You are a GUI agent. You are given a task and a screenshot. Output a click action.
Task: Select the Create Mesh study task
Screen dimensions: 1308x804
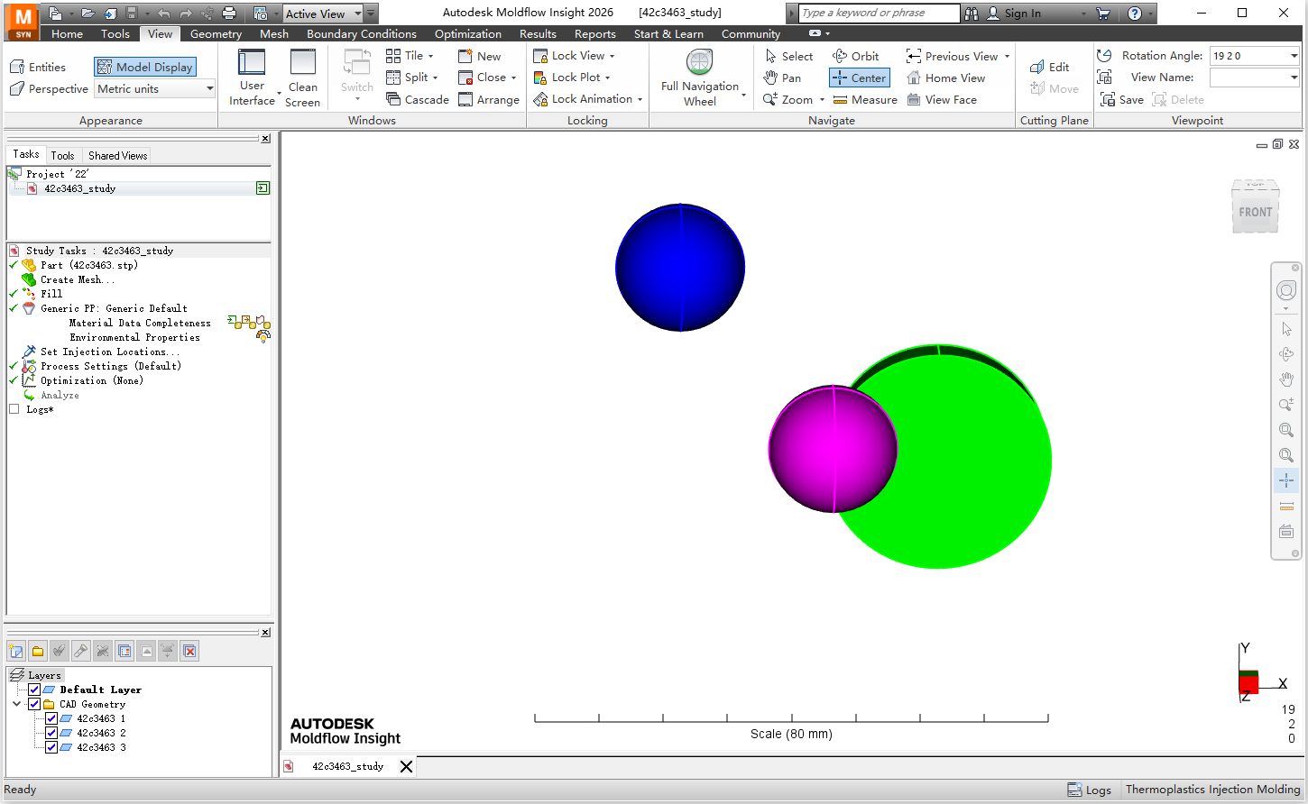pyautogui.click(x=77, y=279)
